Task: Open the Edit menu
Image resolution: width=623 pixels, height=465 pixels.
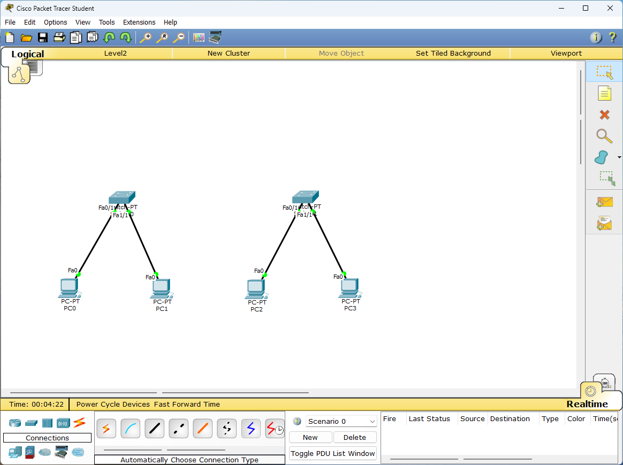Action: click(x=29, y=22)
